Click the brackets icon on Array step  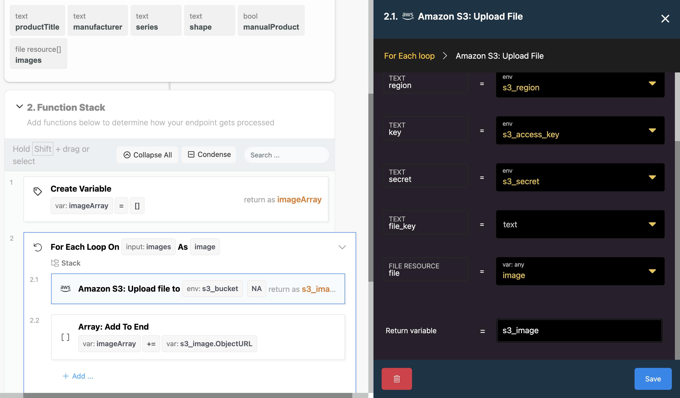[65, 337]
